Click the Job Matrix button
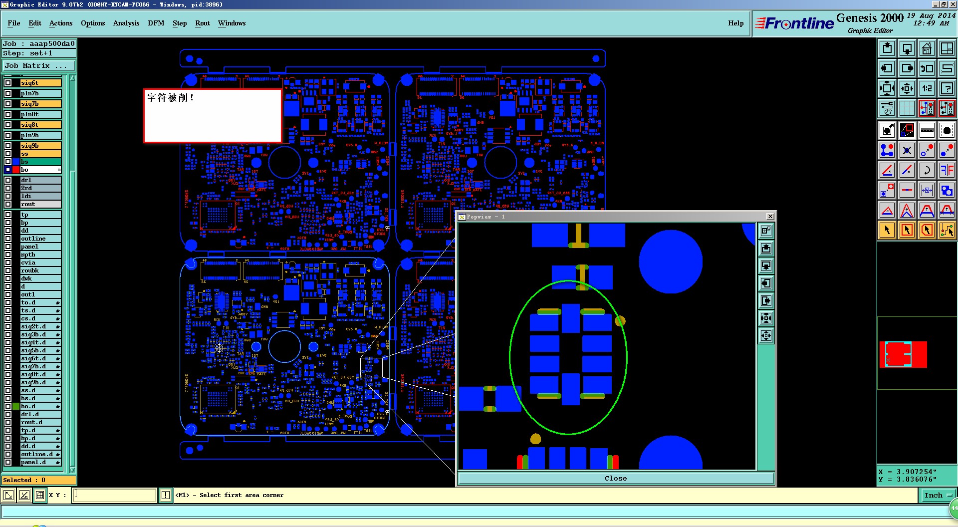This screenshot has width=958, height=527. coord(39,65)
